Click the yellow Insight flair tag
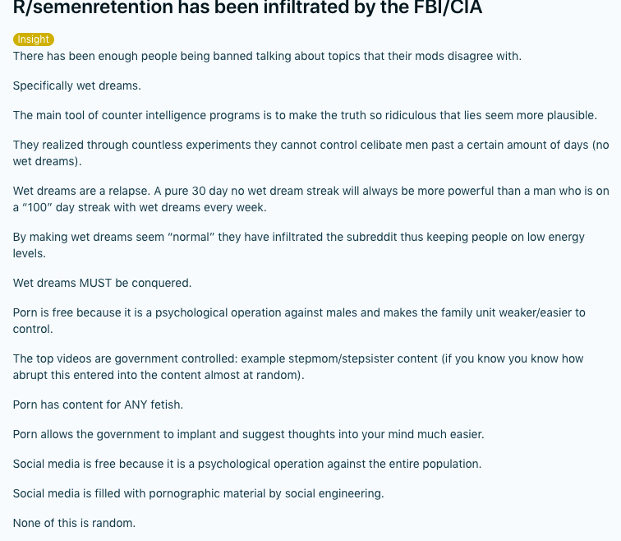Image resolution: width=621 pixels, height=541 pixels. coord(33,39)
